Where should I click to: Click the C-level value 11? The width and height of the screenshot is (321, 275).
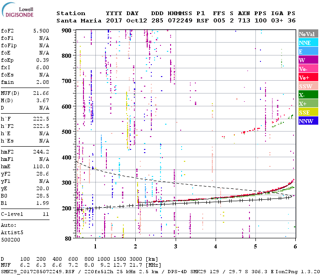point(46,214)
